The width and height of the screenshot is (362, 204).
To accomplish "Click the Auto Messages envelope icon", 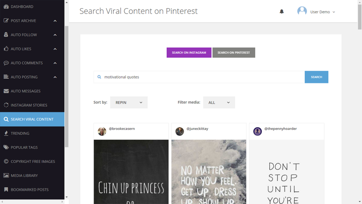I will (x=6, y=91).
